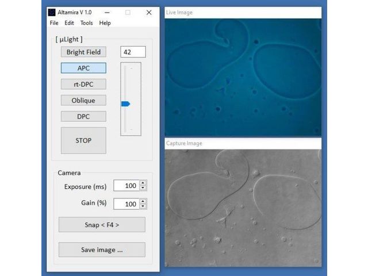Toggle the APC illumination mode
This screenshot has width=368, height=276.
[x=83, y=68]
